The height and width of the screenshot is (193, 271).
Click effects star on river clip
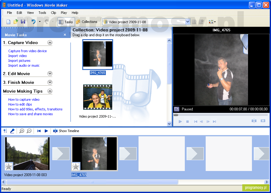(x=9, y=166)
